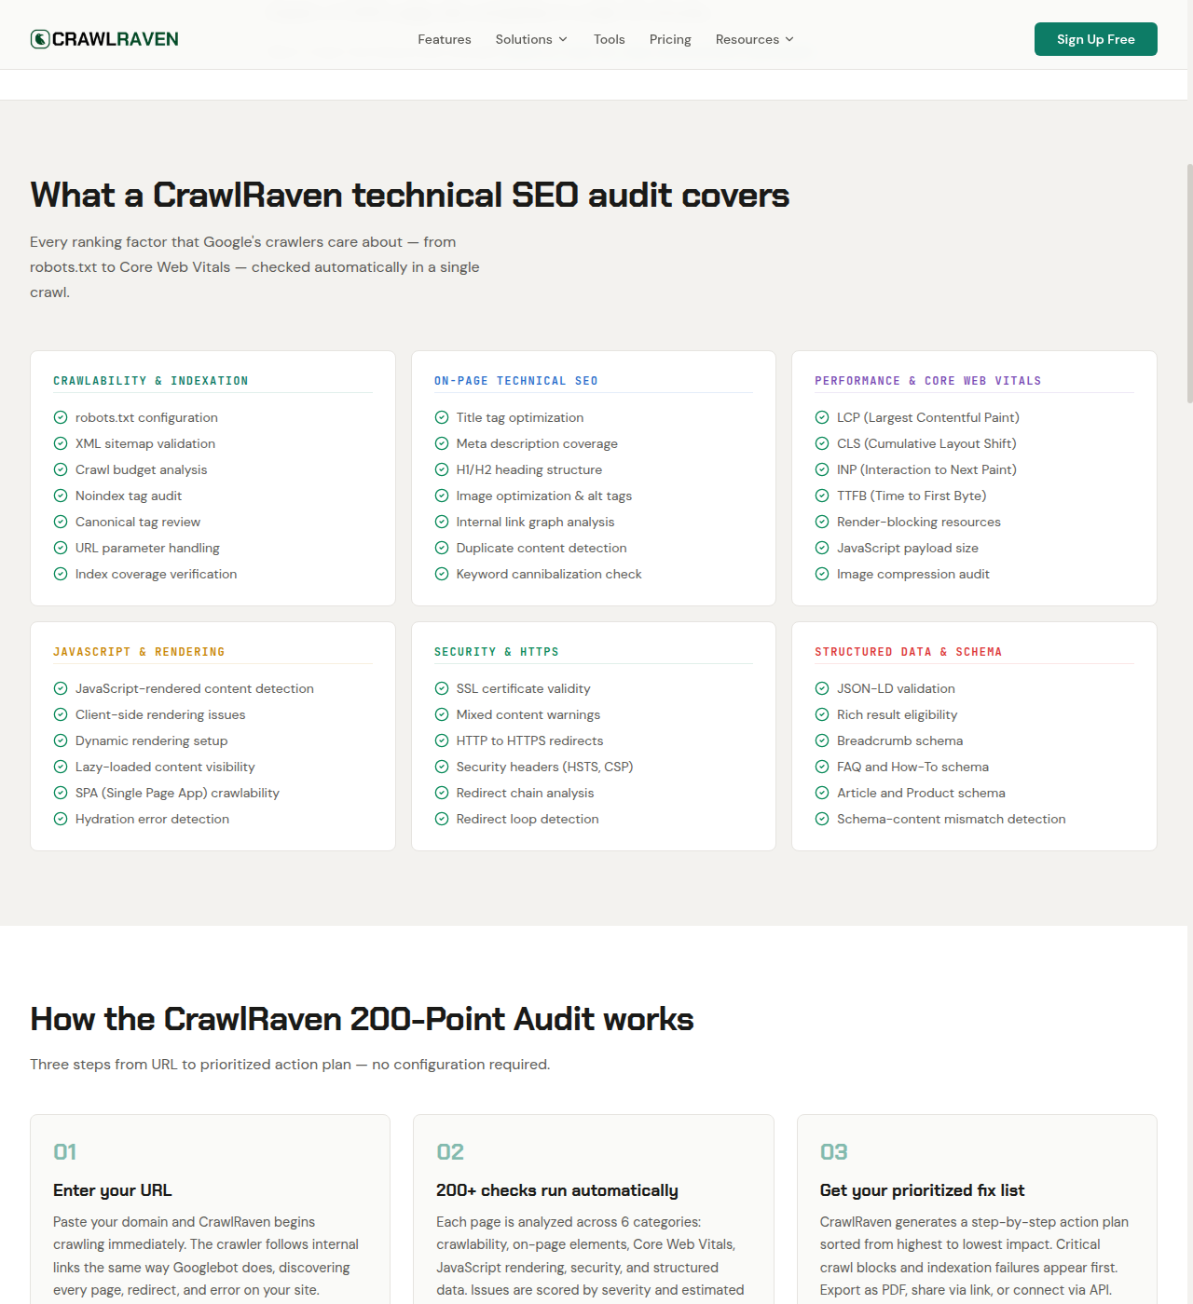1193x1304 pixels.
Task: Open the Features nav link
Action: tap(445, 39)
